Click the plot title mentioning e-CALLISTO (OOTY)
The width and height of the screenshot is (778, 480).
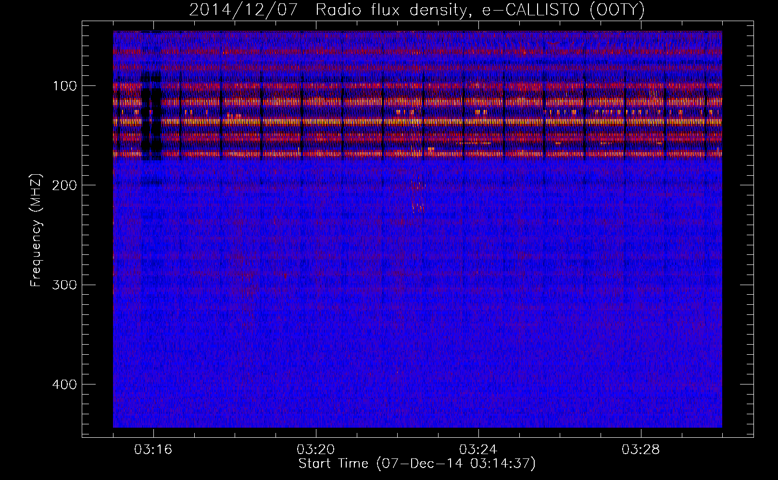coord(416,10)
